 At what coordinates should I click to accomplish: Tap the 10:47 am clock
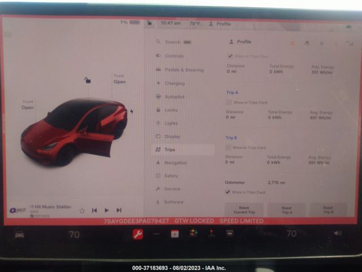pyautogui.click(x=171, y=23)
